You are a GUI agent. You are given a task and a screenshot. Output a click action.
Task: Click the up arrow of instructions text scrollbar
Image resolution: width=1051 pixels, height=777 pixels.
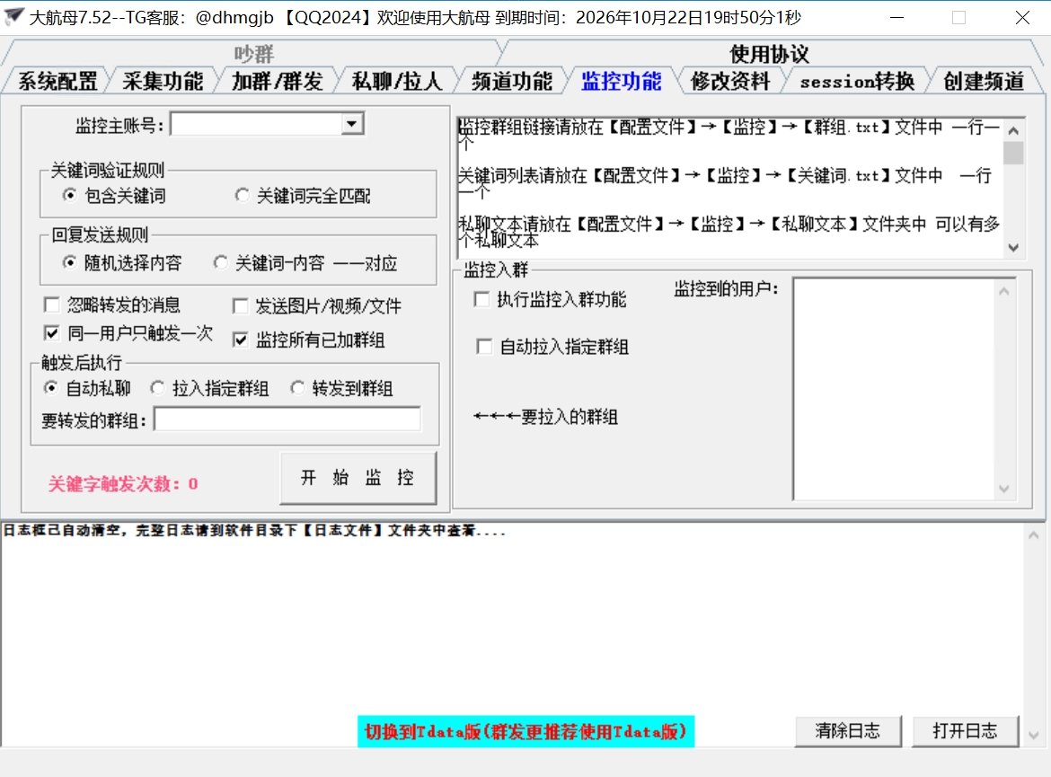coord(1013,128)
